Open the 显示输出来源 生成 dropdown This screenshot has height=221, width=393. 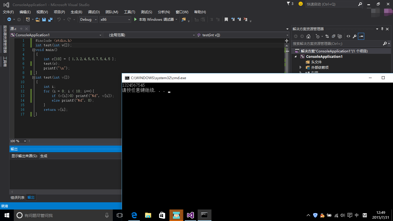(80, 156)
